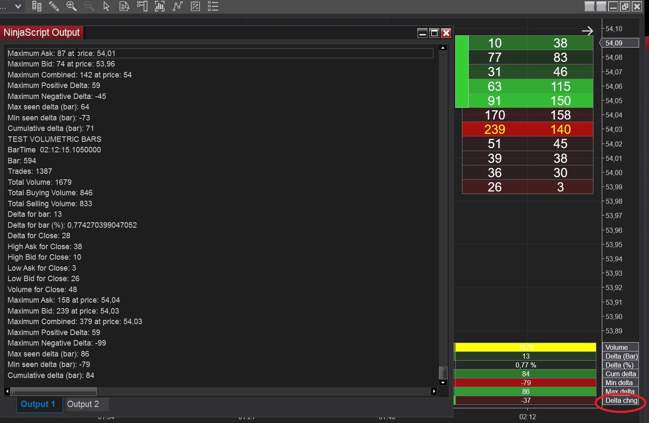This screenshot has width=649, height=423.
Task: Select the pointer cursor tool
Action: (107, 6)
